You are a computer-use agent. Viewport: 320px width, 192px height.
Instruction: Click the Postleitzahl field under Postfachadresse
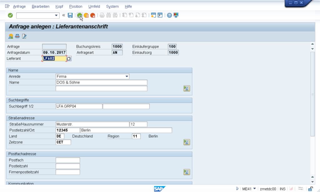pos(68,166)
